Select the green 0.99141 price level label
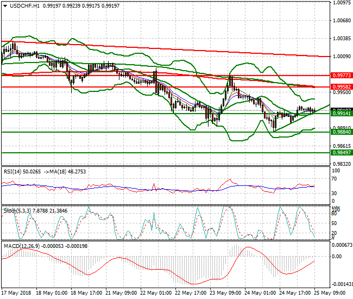The width and height of the screenshot is (353, 299). point(342,113)
